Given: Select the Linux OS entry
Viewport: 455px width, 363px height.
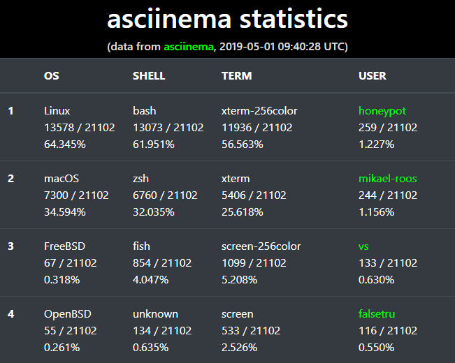Looking at the screenshot, I should click(x=57, y=111).
